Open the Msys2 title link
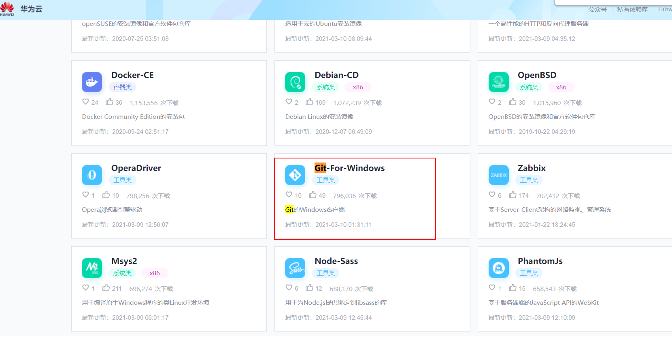Screen dimensions: 672x342 click(124, 261)
